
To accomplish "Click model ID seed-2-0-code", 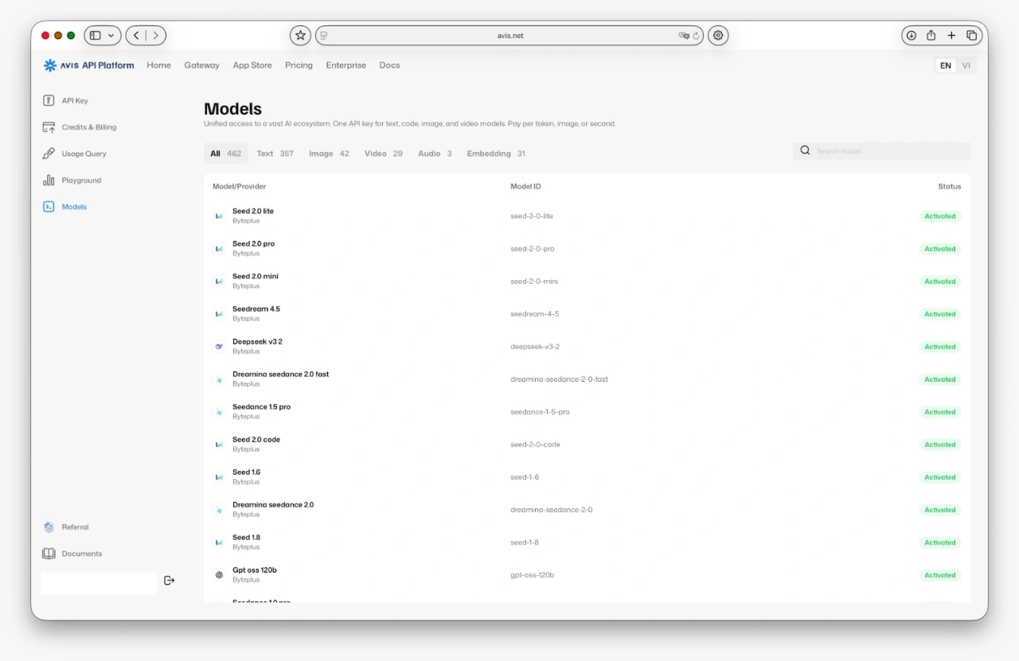I will click(535, 445).
